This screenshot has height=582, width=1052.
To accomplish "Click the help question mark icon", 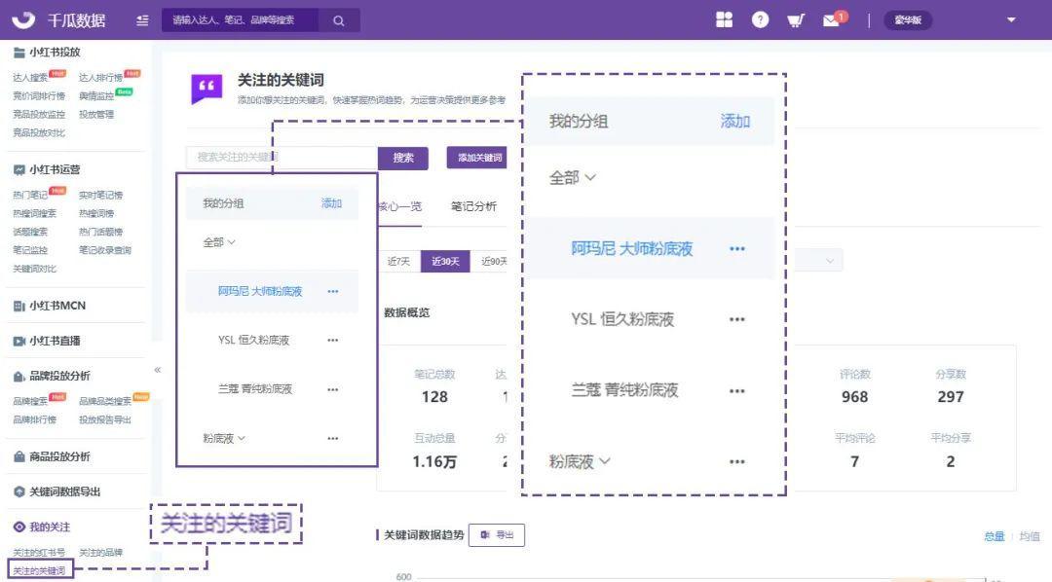I will pyautogui.click(x=761, y=19).
